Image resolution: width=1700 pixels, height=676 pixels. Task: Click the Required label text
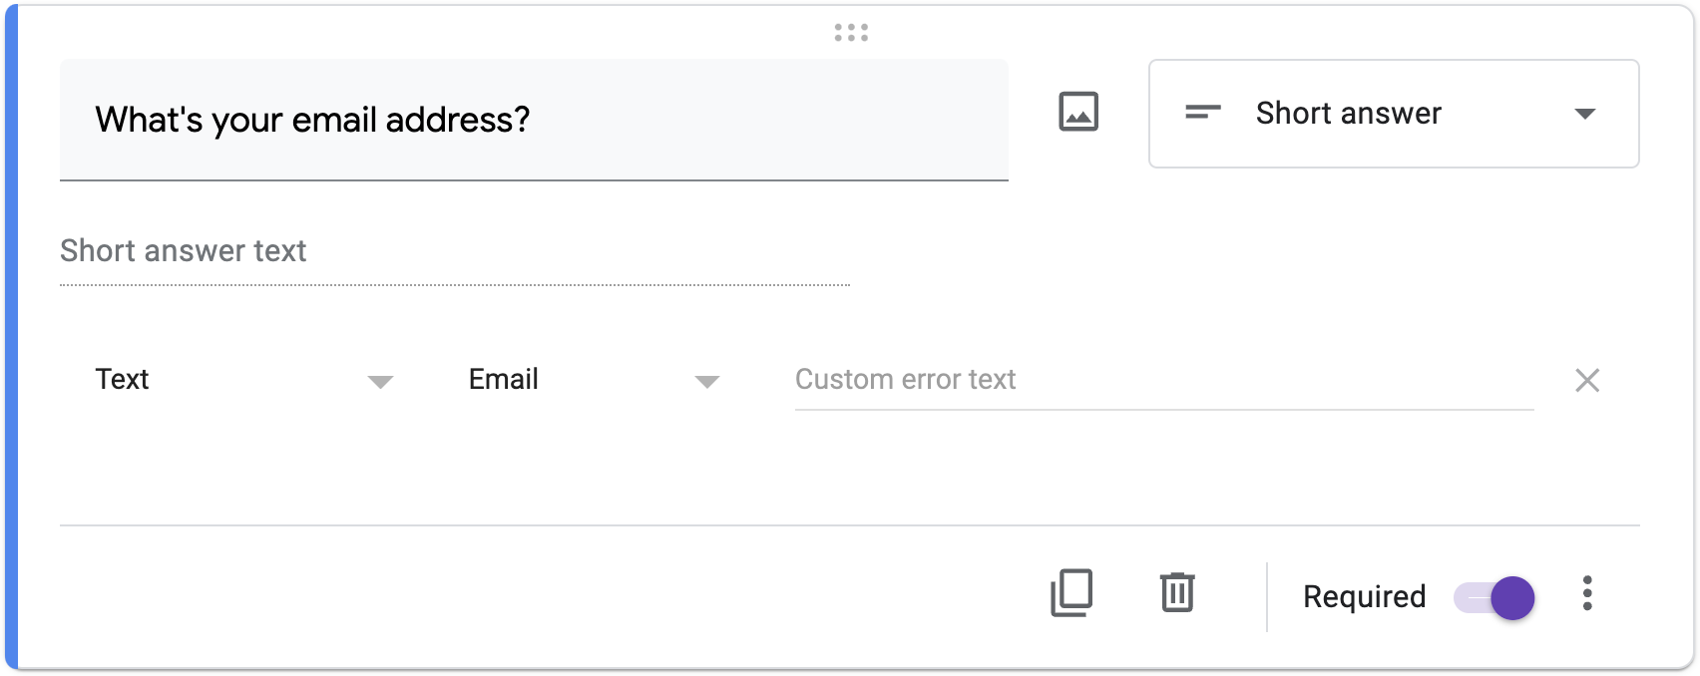point(1364,596)
